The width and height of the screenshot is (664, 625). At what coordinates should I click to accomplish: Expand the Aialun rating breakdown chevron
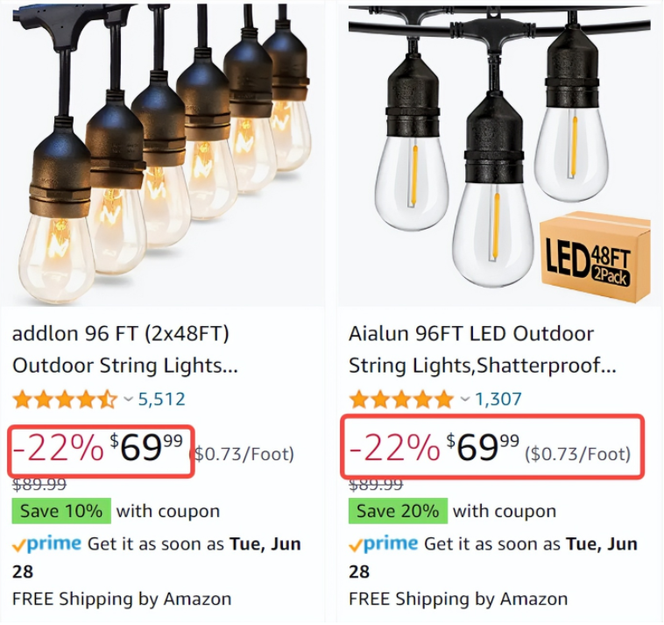464,400
